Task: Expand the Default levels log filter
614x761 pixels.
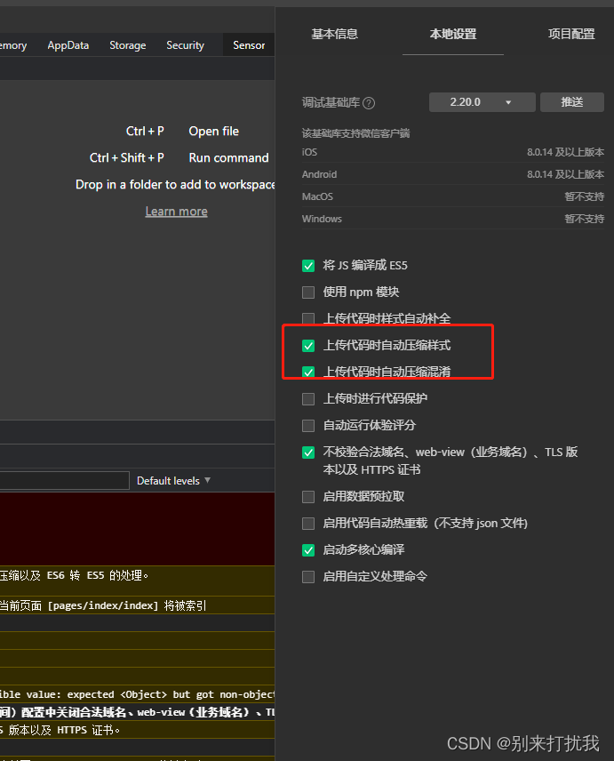Action: [173, 480]
